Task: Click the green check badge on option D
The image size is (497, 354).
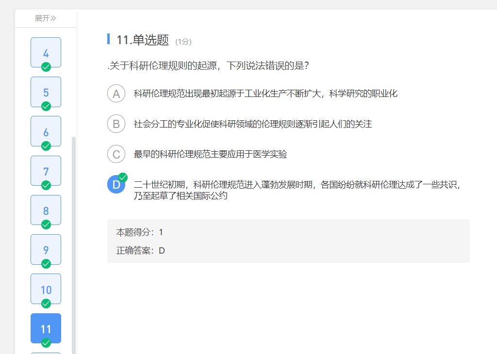Action: [123, 177]
